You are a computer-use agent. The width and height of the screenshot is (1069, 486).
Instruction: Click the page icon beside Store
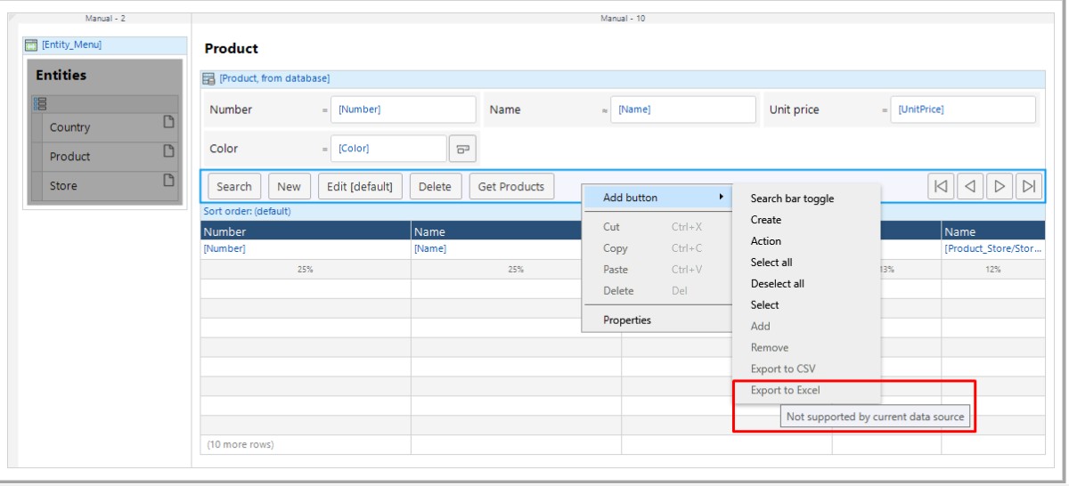tap(165, 182)
